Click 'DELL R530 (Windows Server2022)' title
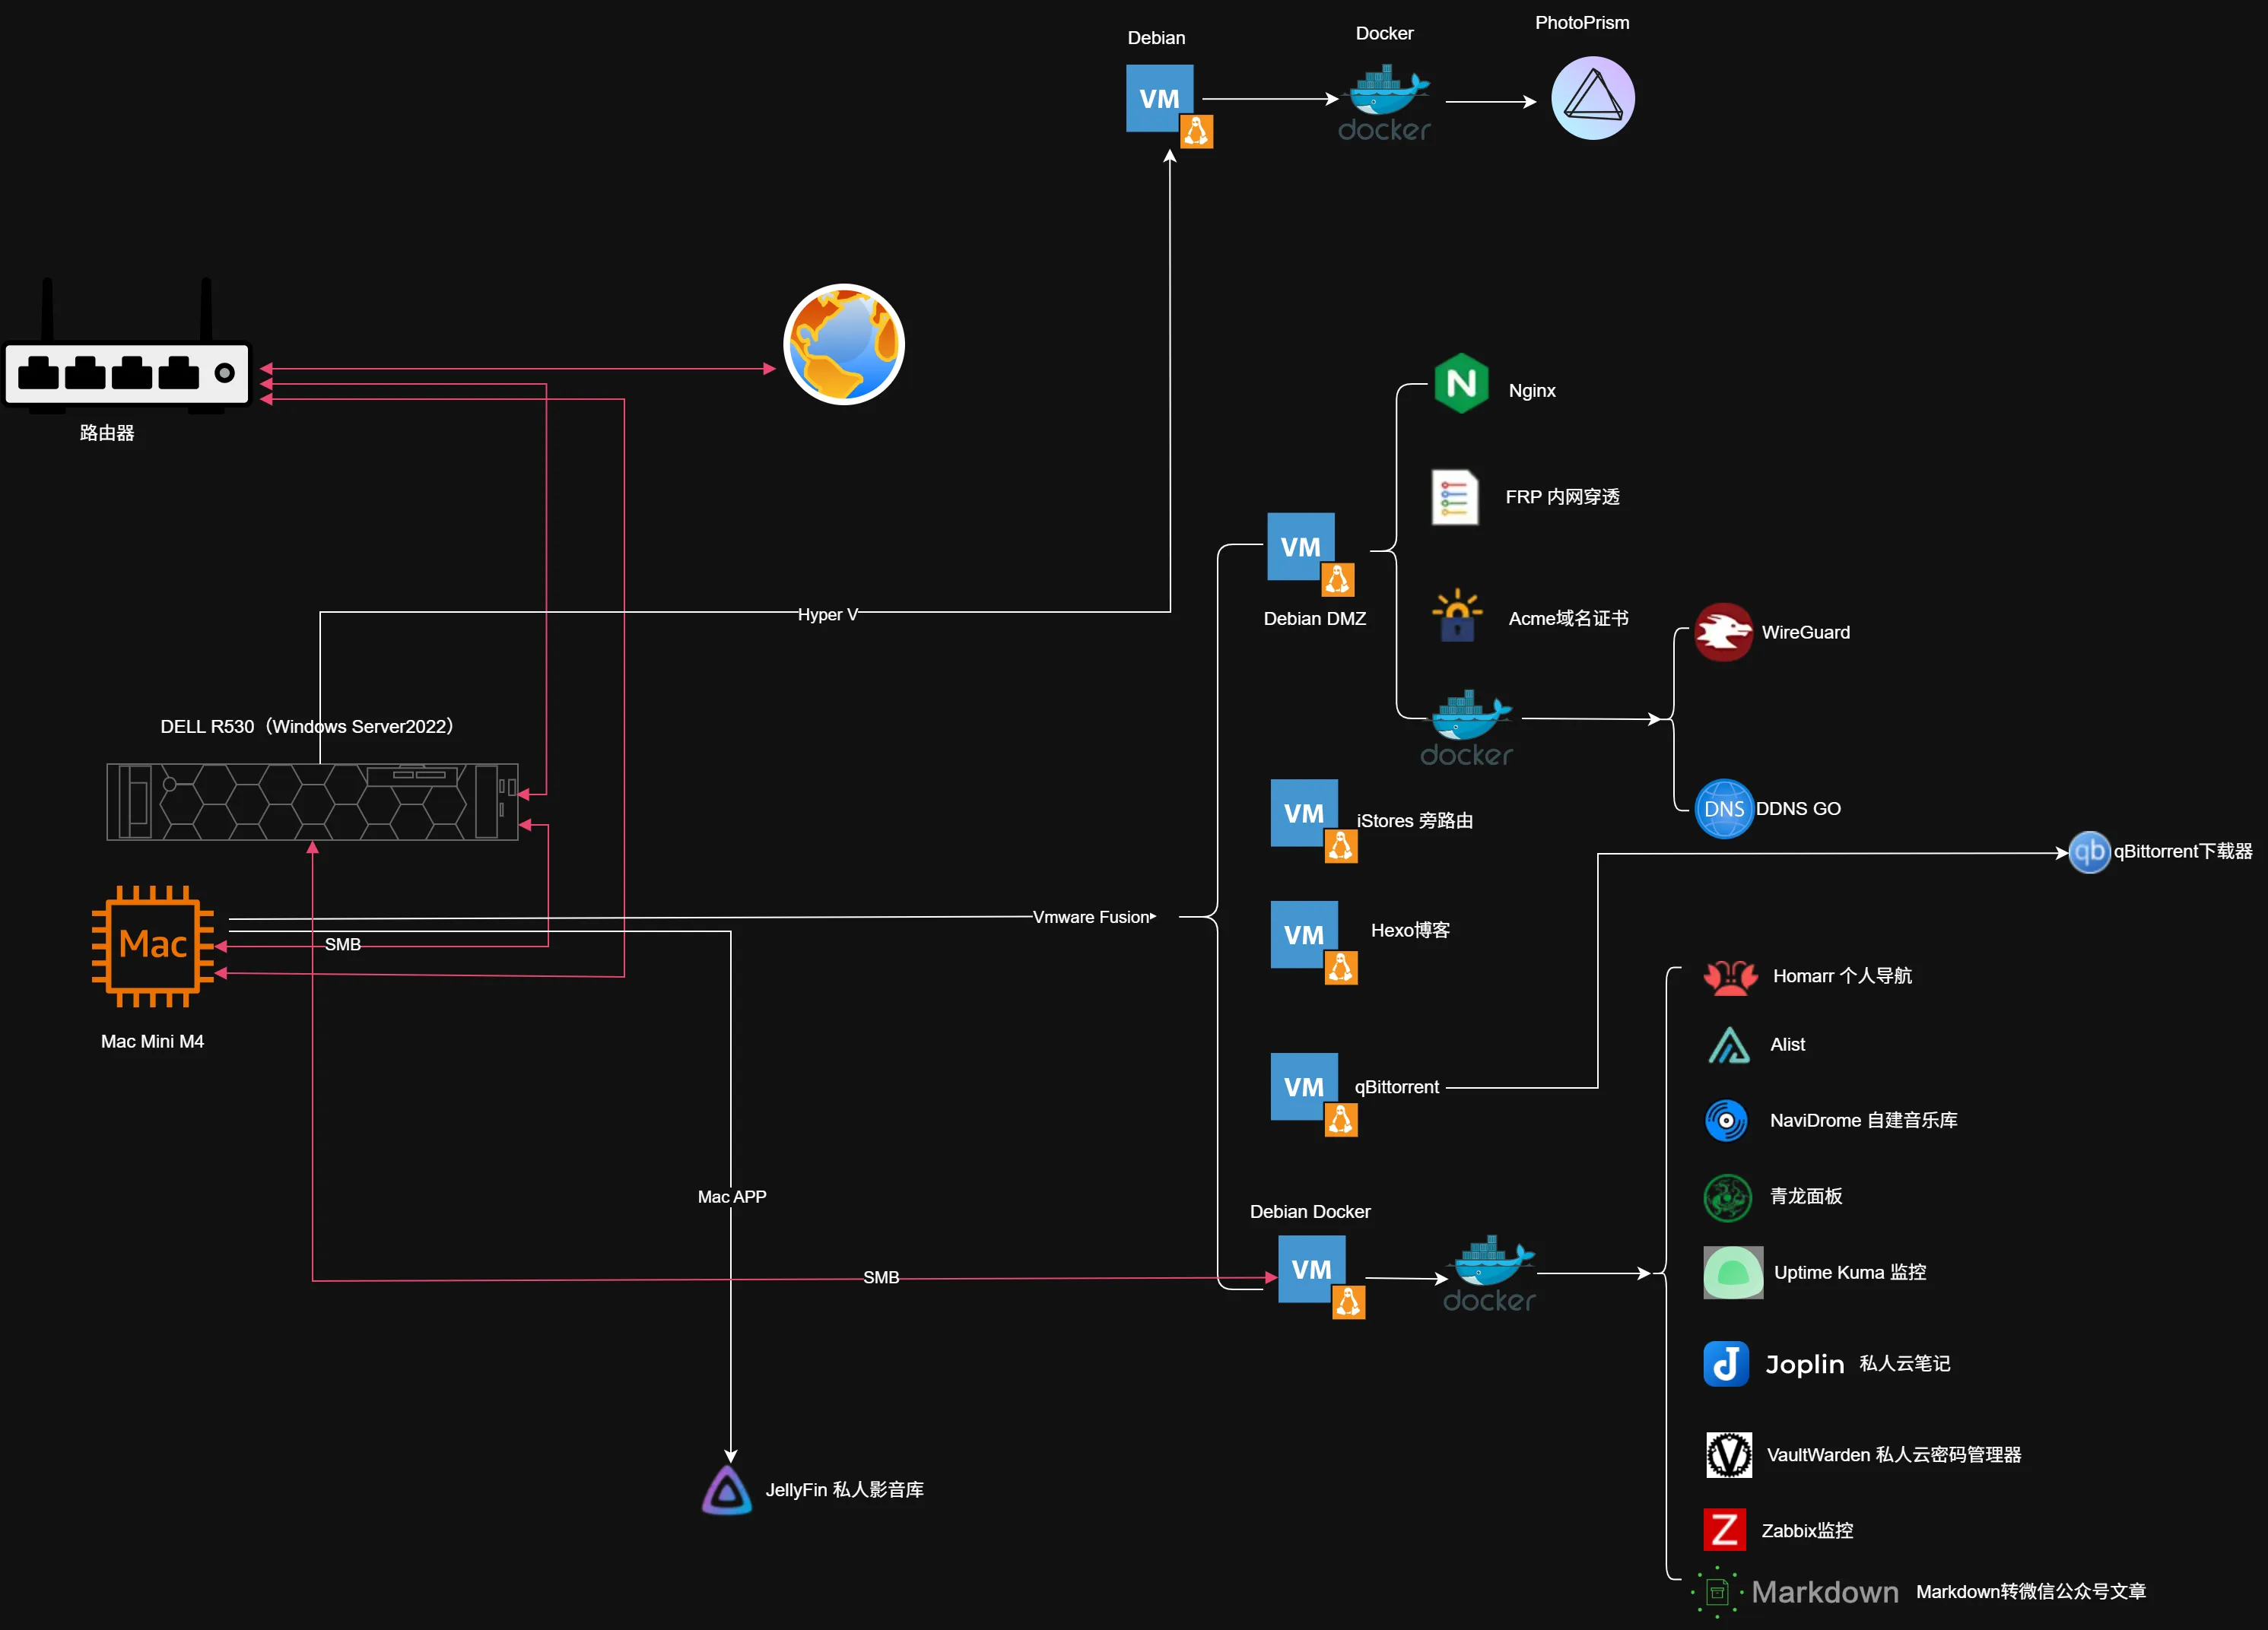 tap(307, 727)
